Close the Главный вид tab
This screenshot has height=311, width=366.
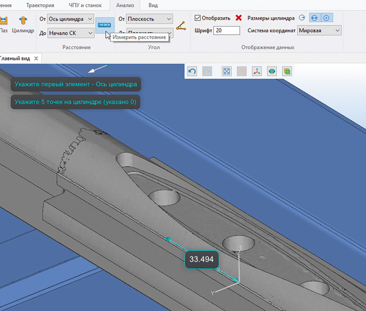36,58
